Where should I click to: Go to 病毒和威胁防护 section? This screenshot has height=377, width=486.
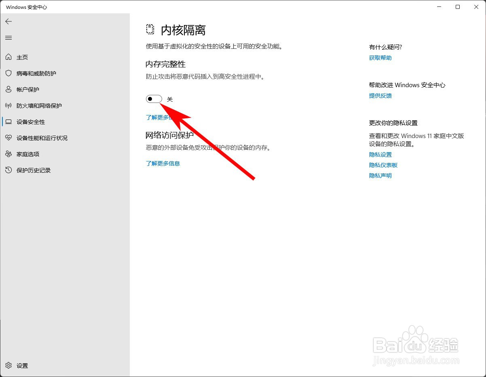coord(36,73)
